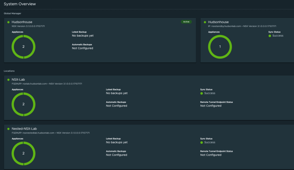Click the System Overview page heading
294x170 pixels.
coord(20,4)
